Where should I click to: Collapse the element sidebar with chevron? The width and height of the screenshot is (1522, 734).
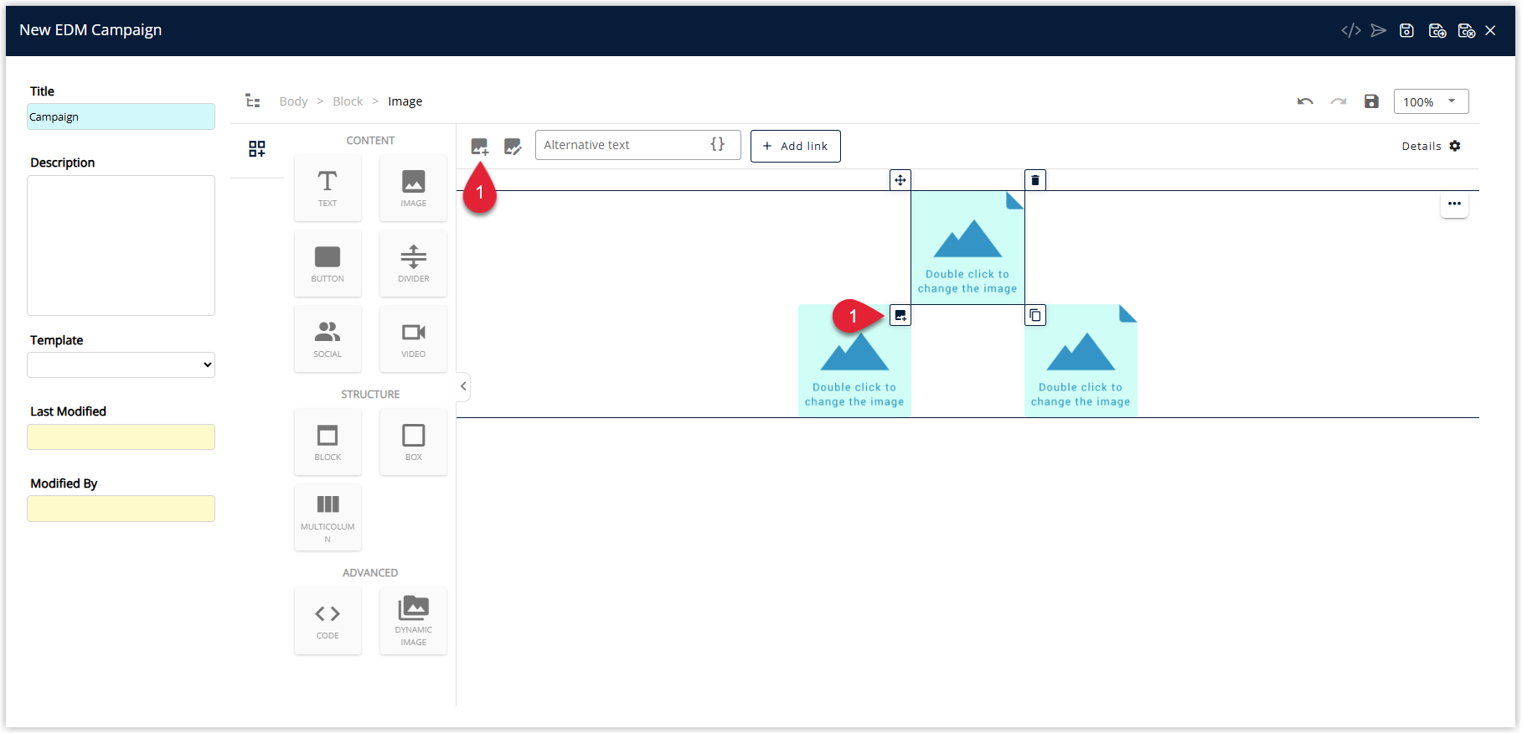[463, 386]
